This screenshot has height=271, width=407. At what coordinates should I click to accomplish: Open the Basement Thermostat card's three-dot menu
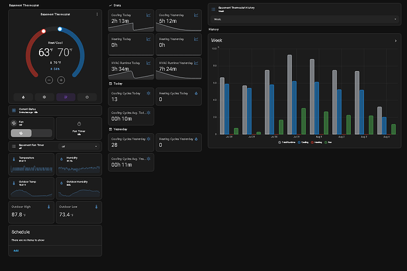97,15
